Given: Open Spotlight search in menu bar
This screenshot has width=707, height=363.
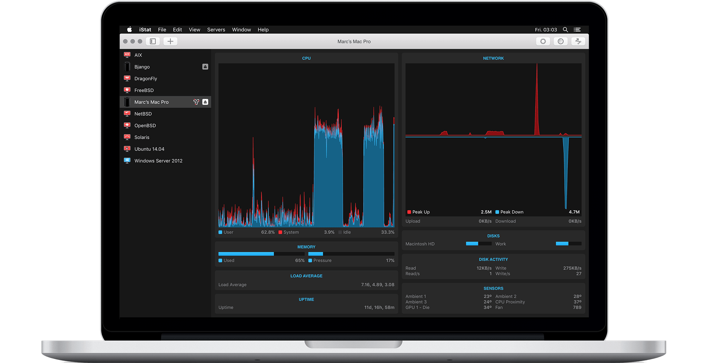Looking at the screenshot, I should [565, 30].
